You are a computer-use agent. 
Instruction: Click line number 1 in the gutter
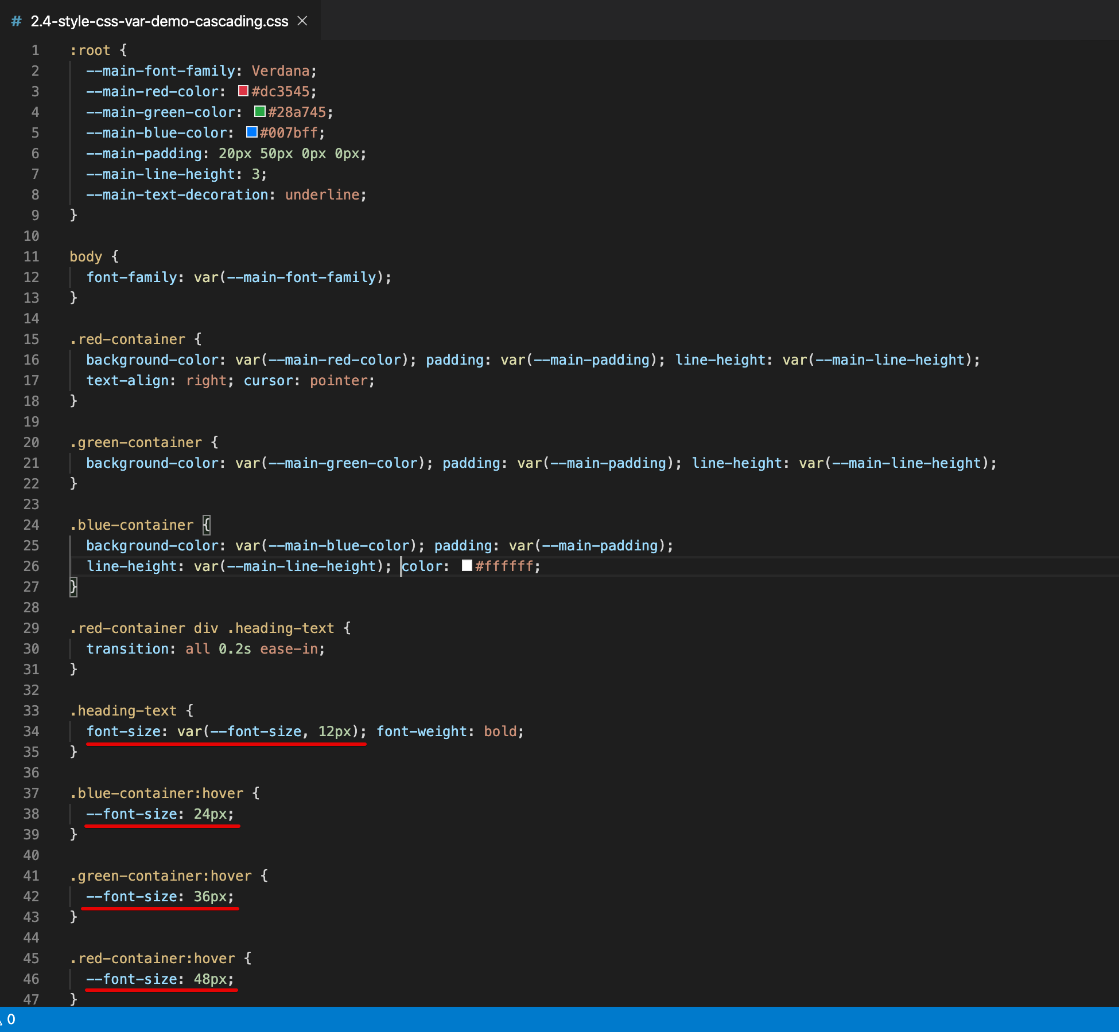36,50
